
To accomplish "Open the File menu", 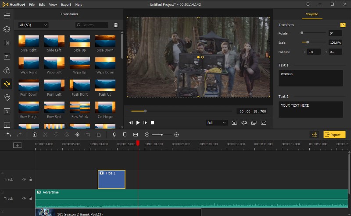I will pyautogui.click(x=32, y=4).
